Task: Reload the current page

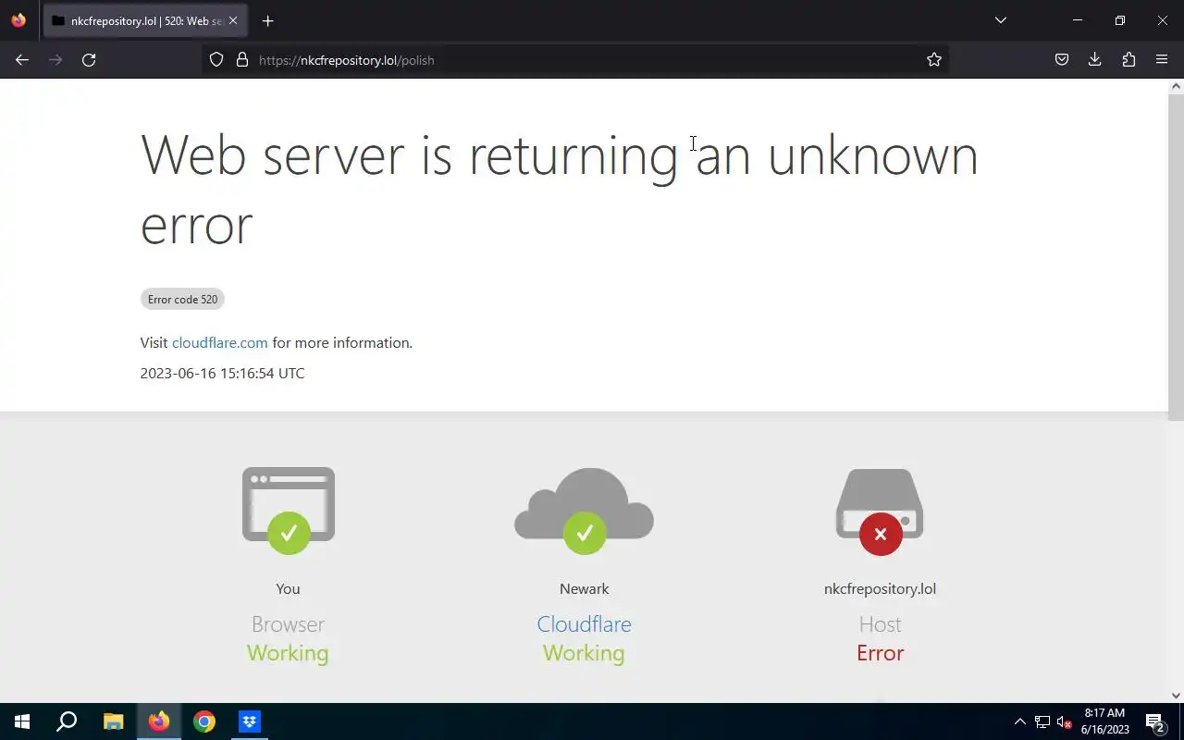Action: click(89, 60)
